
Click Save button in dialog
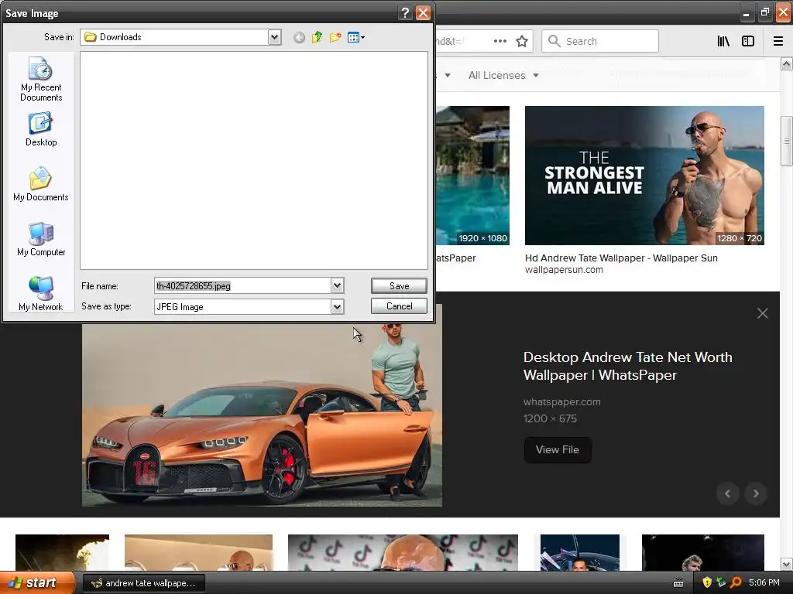(x=399, y=286)
